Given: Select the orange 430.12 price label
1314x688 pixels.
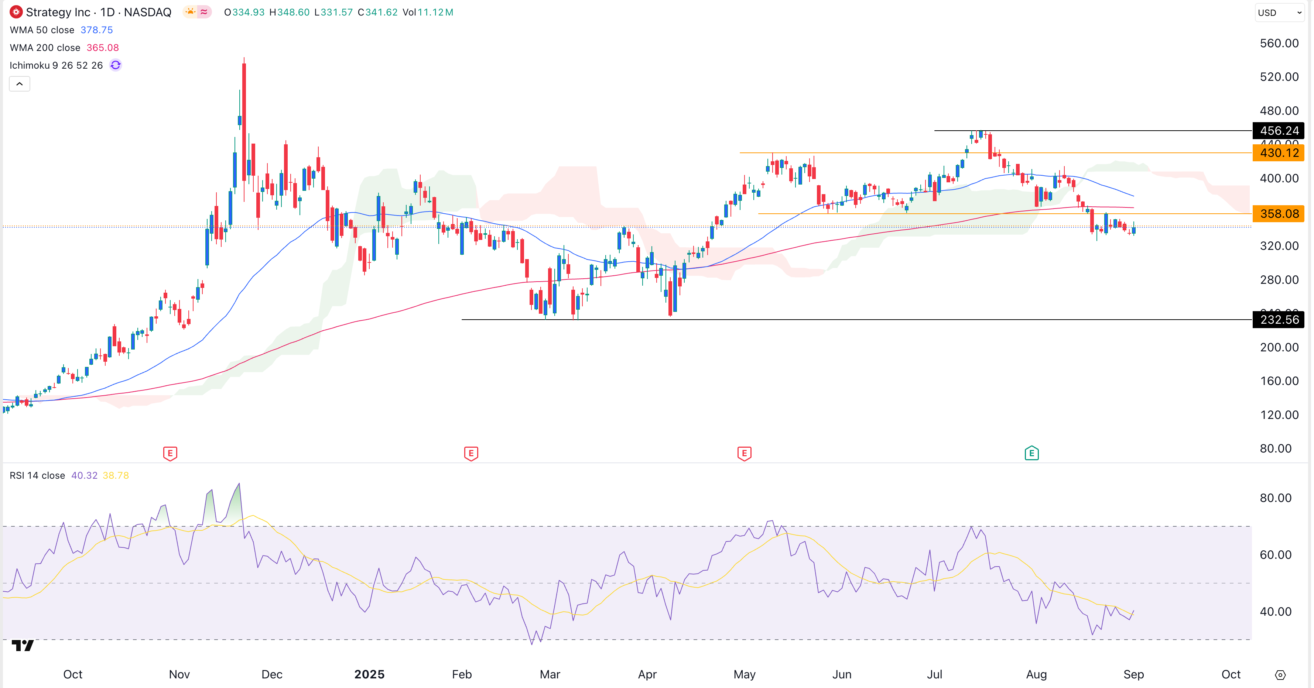Looking at the screenshot, I should pyautogui.click(x=1278, y=153).
